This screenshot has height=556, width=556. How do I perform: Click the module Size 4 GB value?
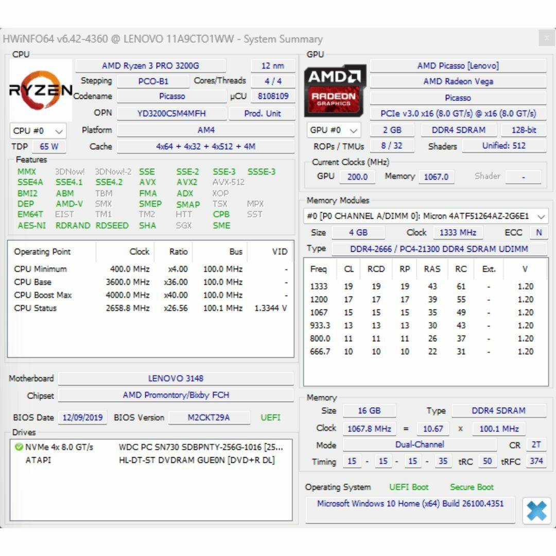click(358, 233)
